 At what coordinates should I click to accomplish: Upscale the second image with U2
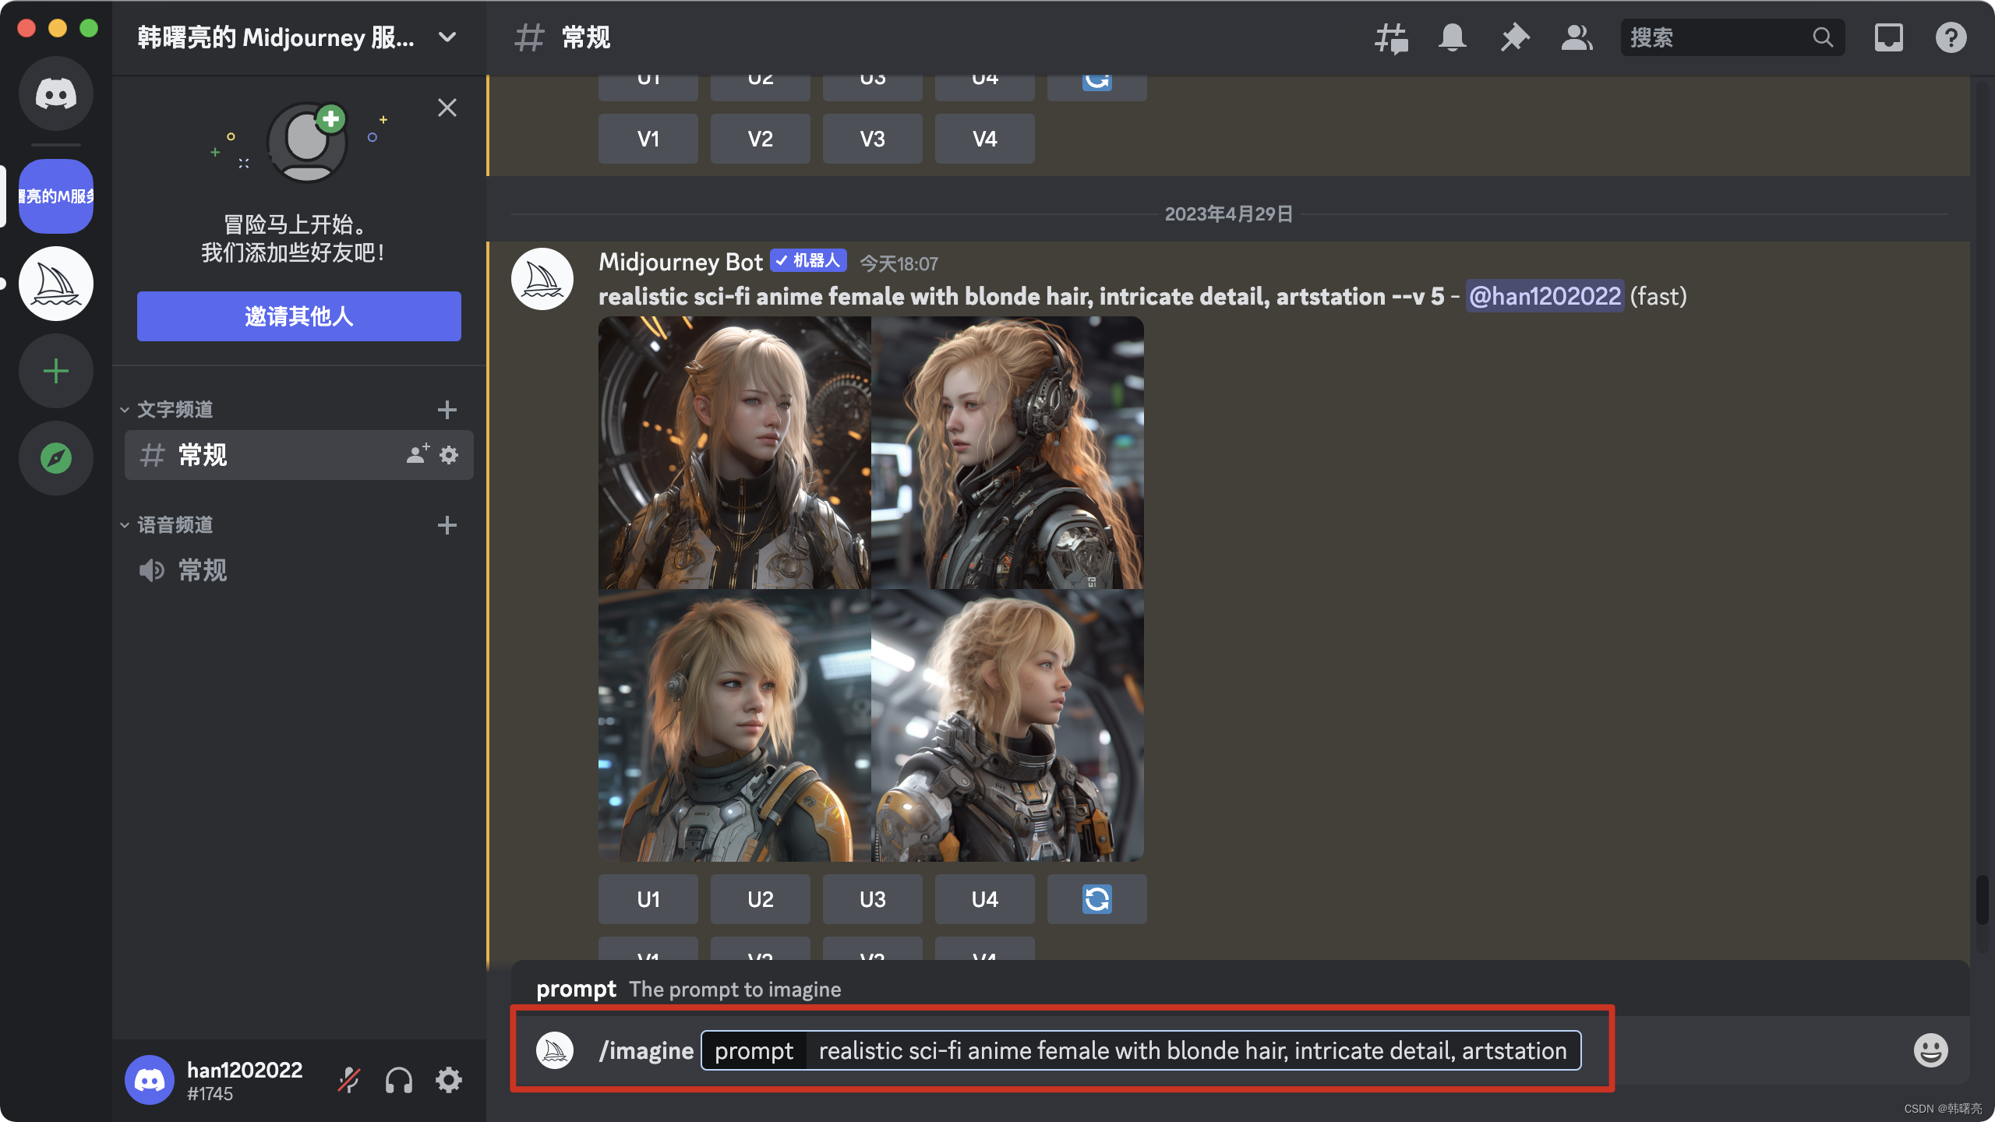tap(760, 899)
